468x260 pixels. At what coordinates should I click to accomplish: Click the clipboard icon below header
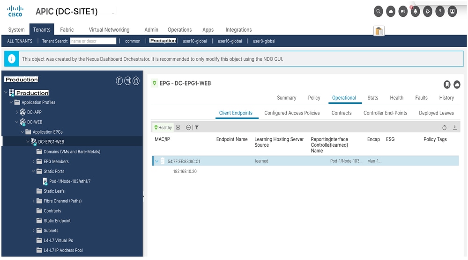click(x=379, y=31)
